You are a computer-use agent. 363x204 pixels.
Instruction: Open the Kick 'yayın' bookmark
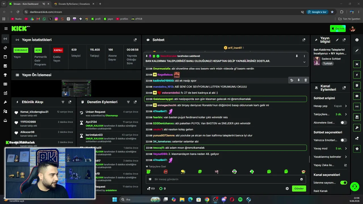point(108,19)
